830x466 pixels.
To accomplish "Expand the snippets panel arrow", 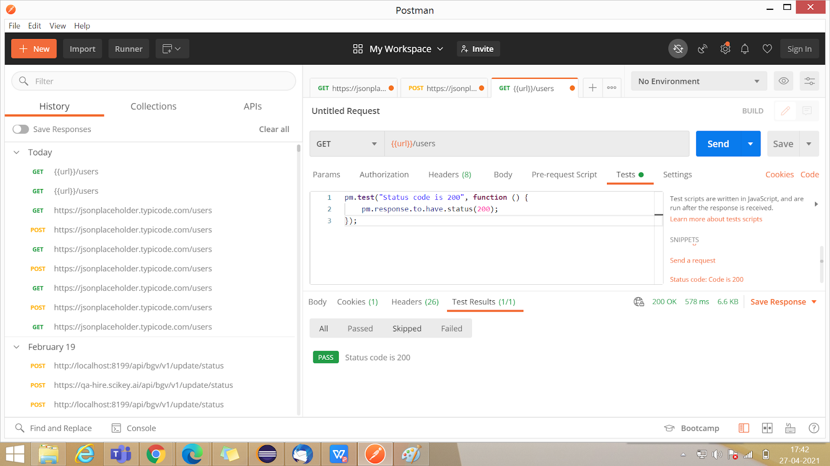I will click(816, 204).
